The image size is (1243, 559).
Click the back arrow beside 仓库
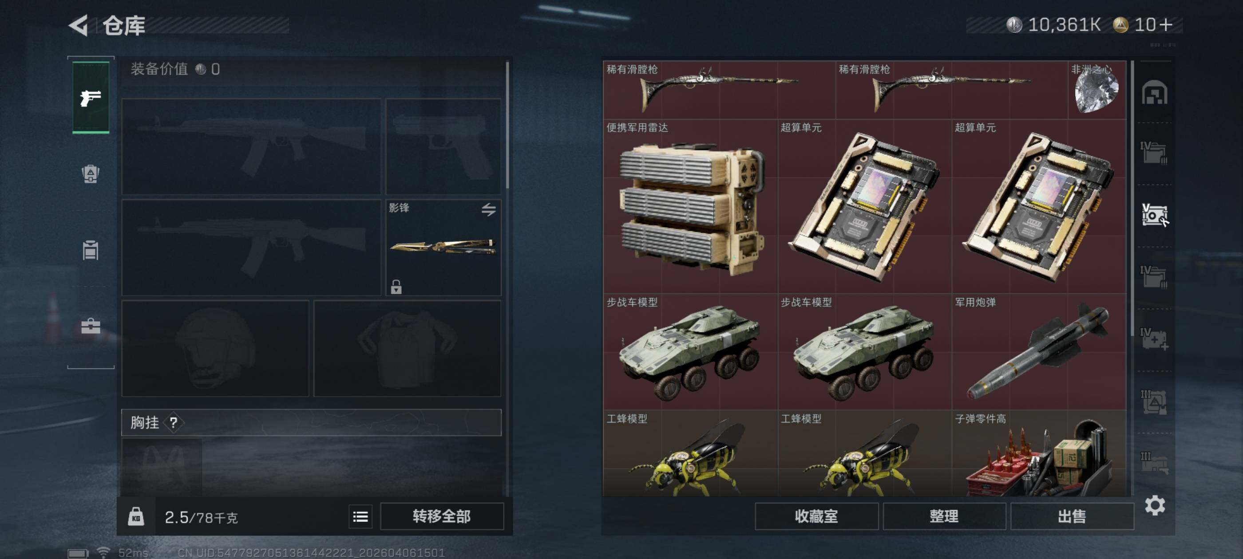point(78,24)
